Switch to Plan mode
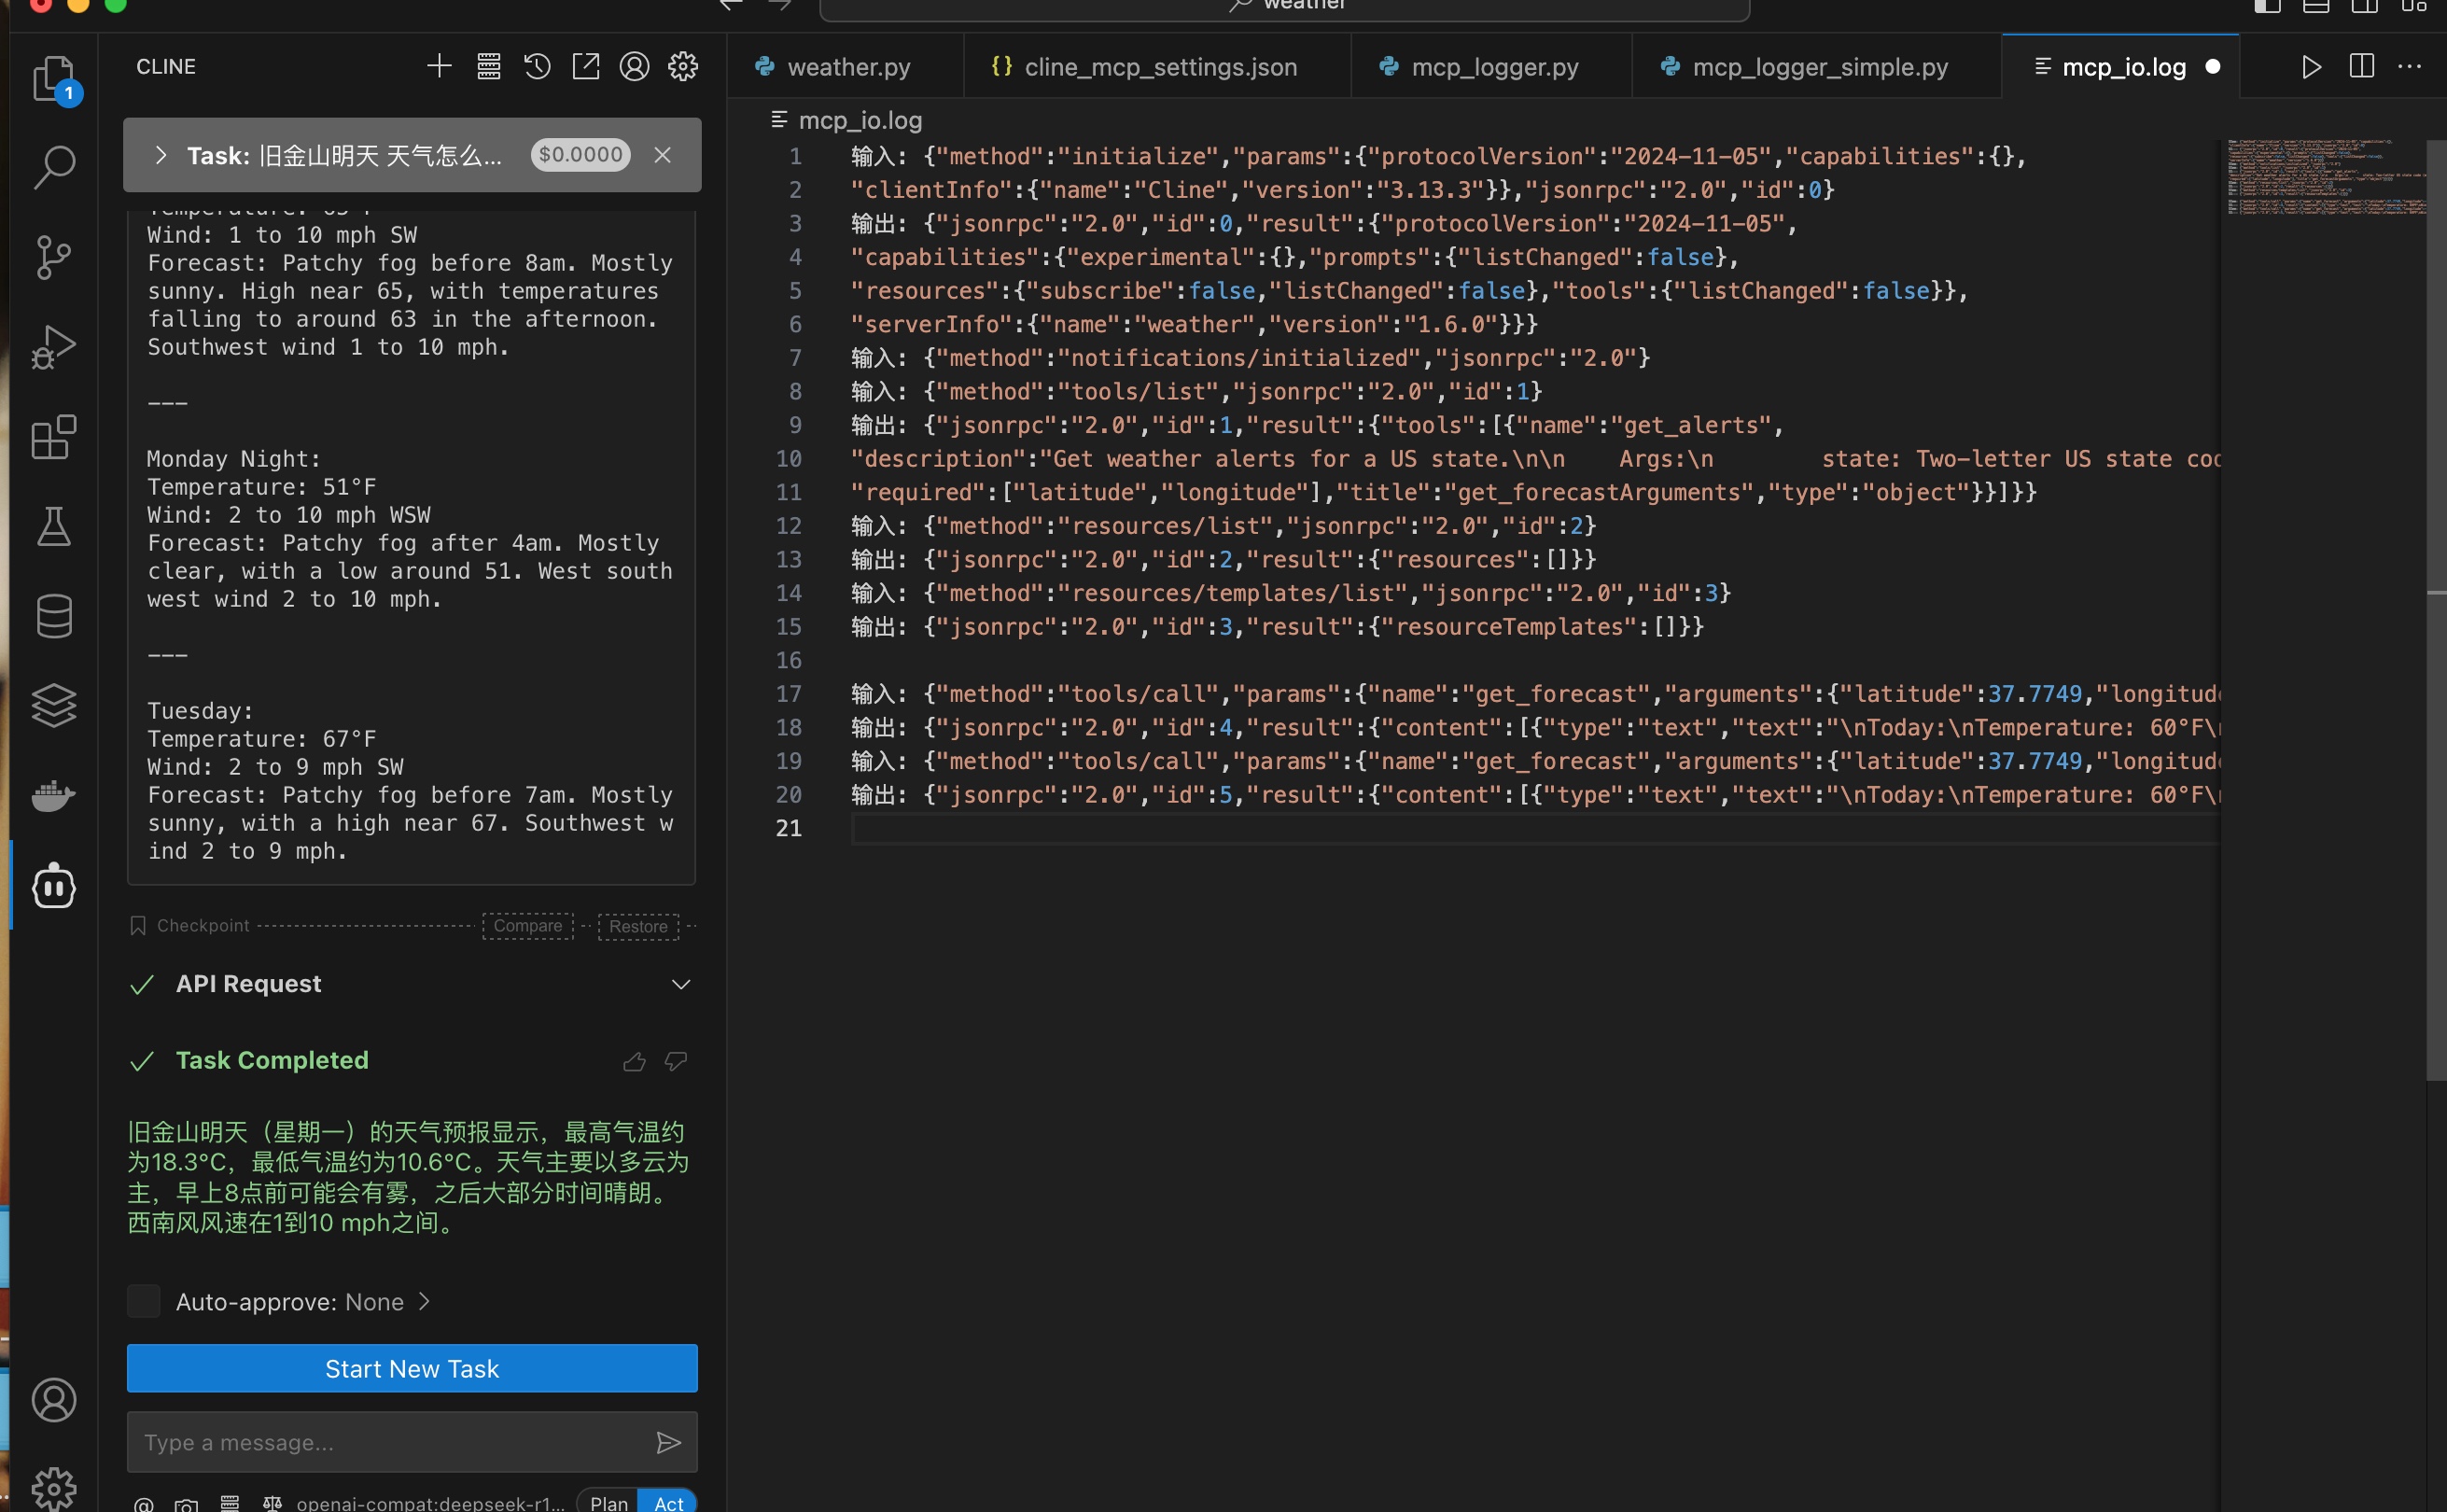The image size is (2447, 1512). pyautogui.click(x=608, y=1502)
